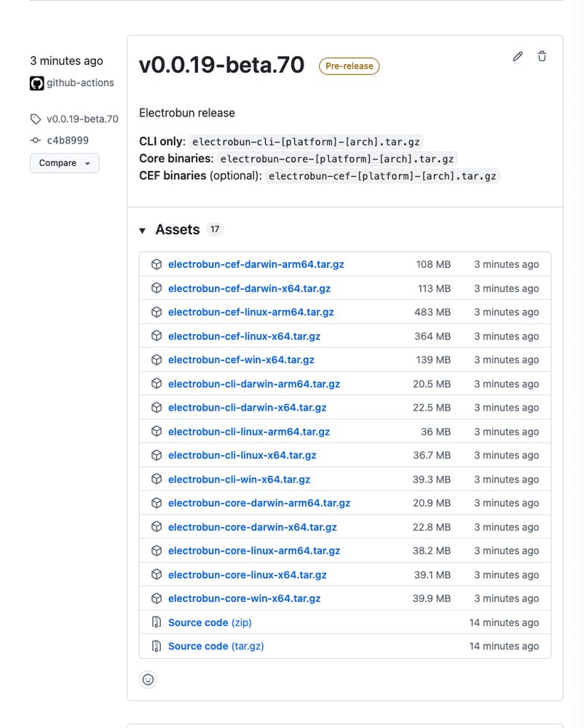The image size is (584, 728).
Task: Click package icon for electrobun-cli-linux-x64.tar.gz
Action: coord(157,456)
